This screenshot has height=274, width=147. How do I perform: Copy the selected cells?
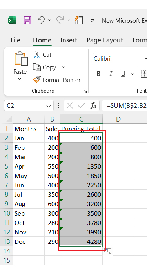pyautogui.click(x=45, y=67)
